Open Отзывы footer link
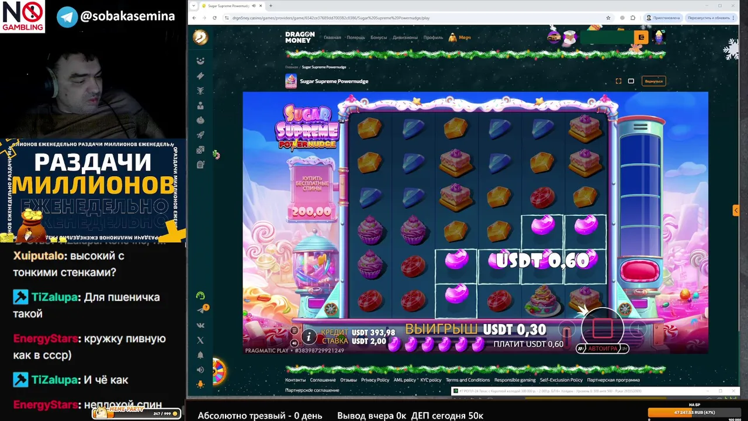 coord(348,380)
